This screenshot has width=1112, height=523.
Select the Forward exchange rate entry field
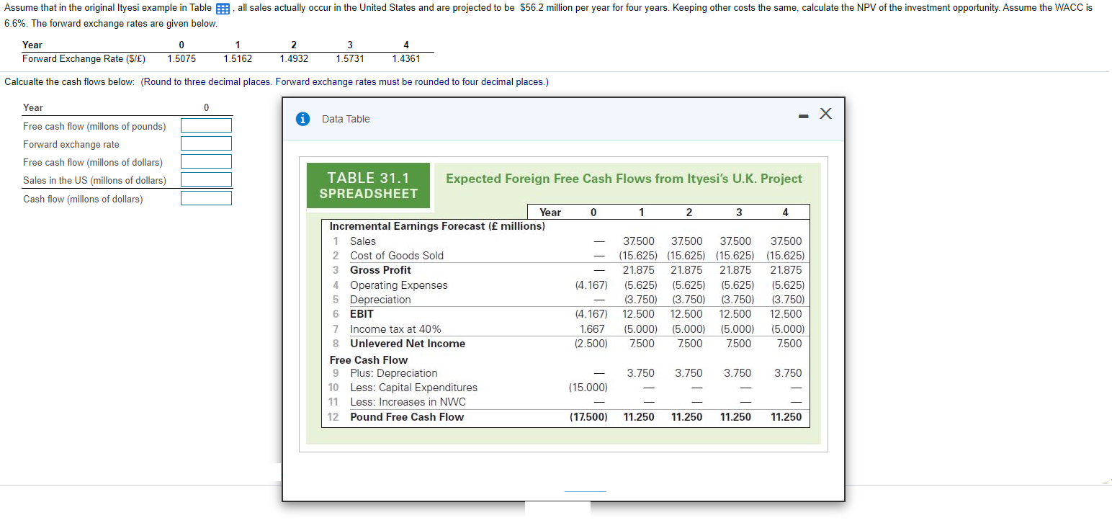tap(206, 143)
